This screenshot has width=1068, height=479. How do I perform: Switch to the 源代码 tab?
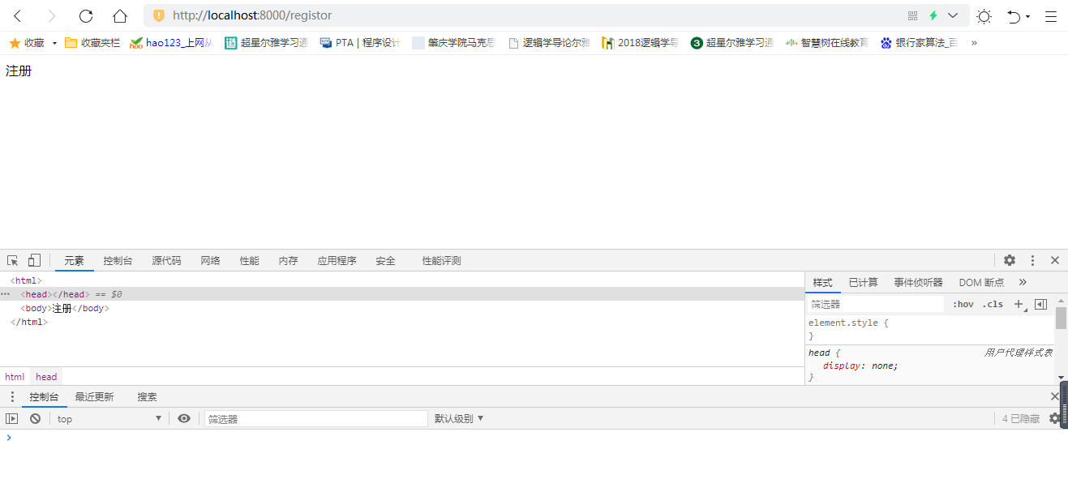tap(166, 261)
